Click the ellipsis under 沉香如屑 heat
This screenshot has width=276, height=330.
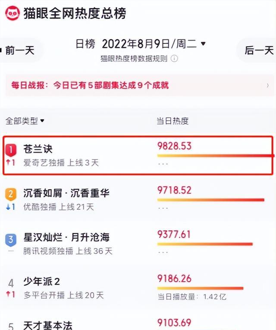[163, 208]
